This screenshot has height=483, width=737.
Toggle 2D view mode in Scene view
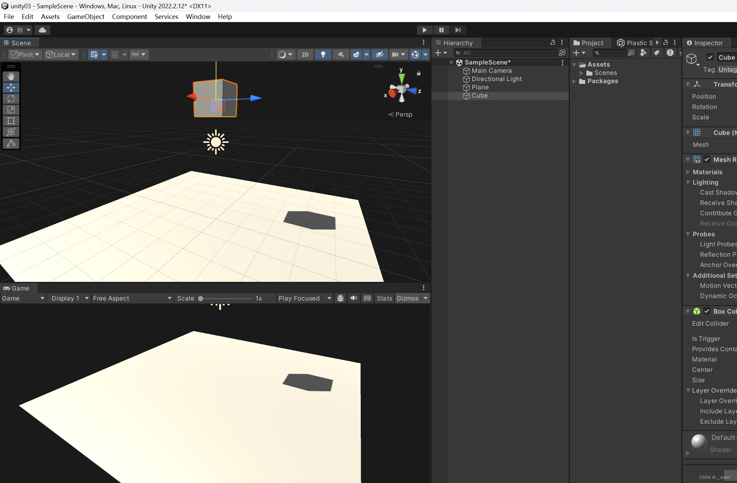305,54
